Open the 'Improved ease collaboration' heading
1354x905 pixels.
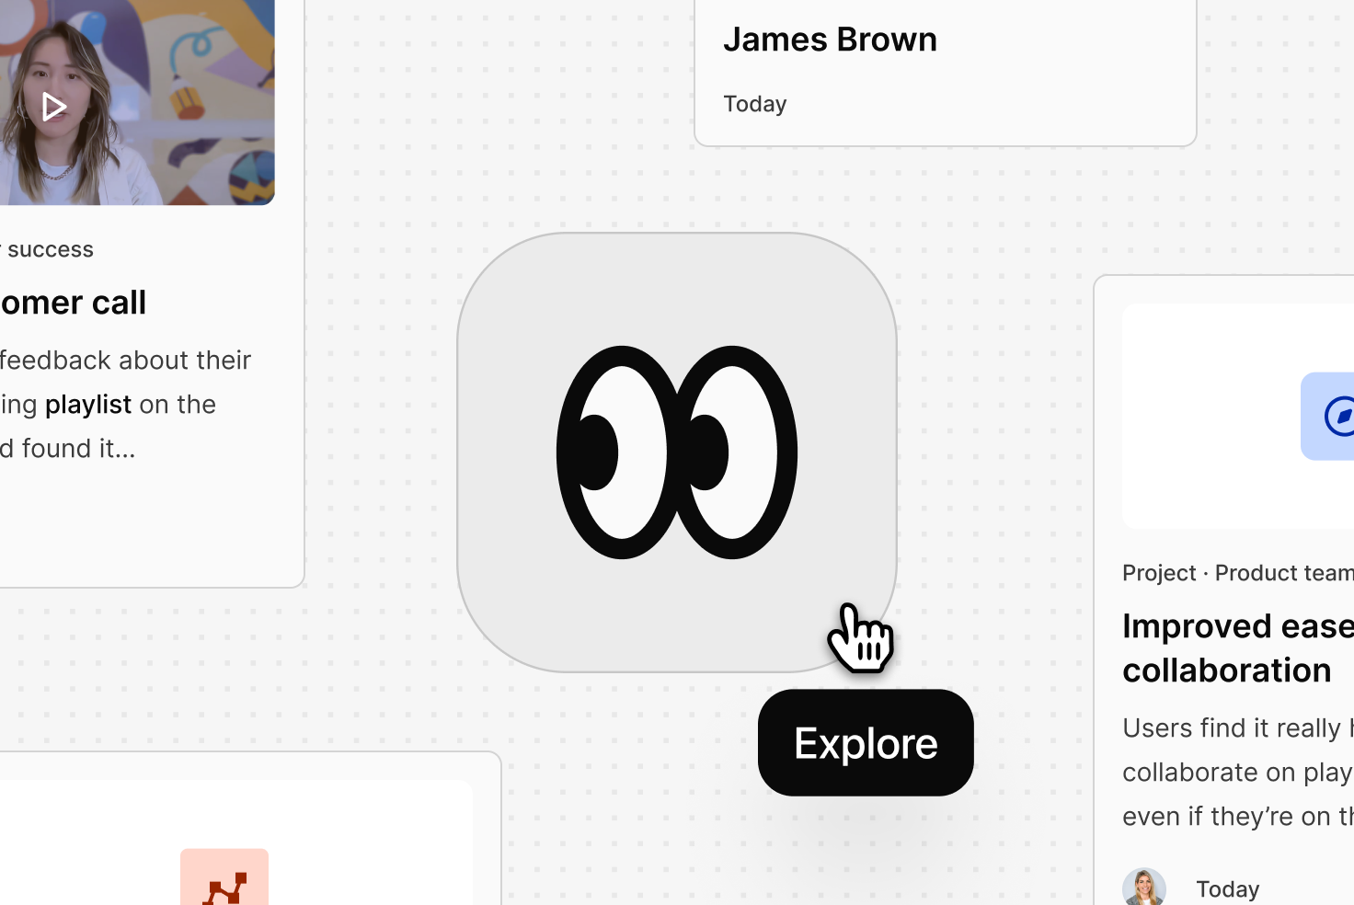coord(1238,648)
